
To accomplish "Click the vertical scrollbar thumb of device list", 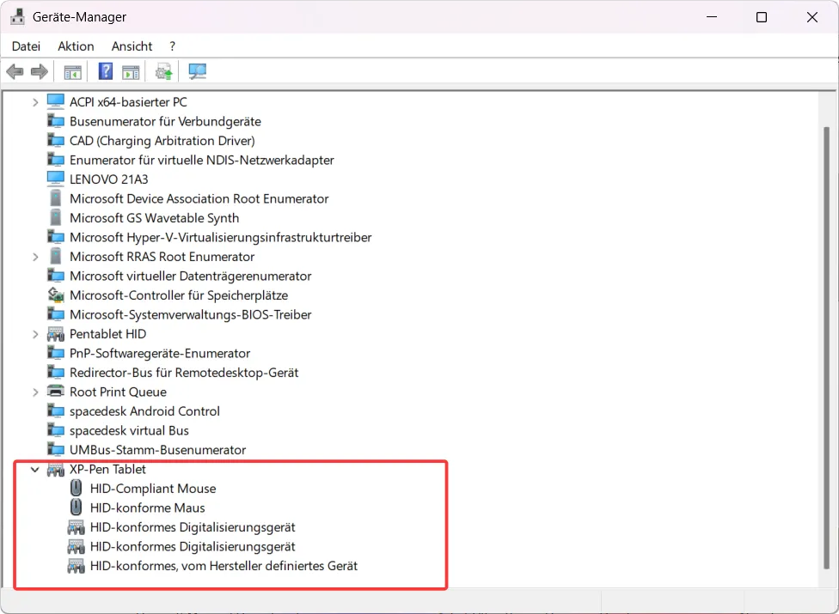I will [x=827, y=347].
